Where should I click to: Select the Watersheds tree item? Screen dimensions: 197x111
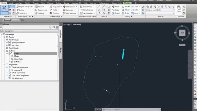(x=18, y=59)
